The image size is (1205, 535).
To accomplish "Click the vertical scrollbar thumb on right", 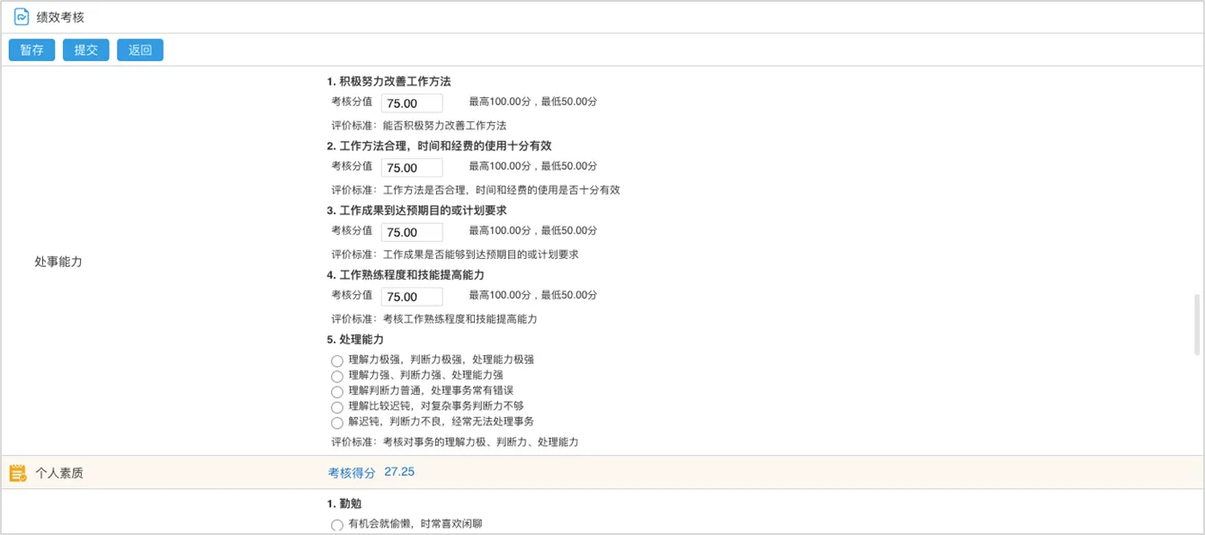I will (1196, 324).
